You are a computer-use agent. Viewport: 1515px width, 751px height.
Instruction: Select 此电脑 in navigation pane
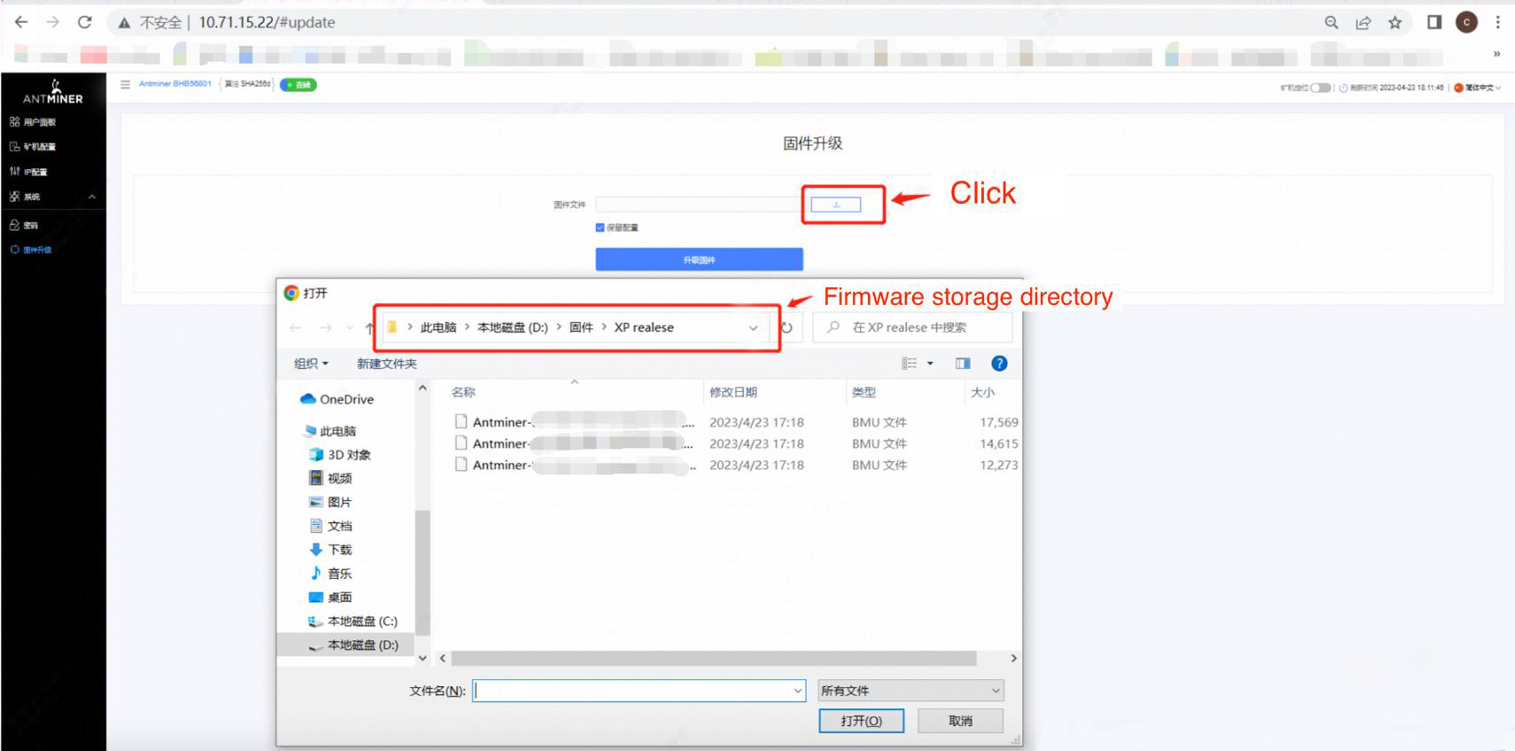[330, 431]
